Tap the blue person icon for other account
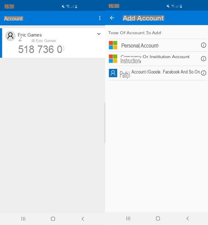Image resolution: width=208 pixels, height=225 pixels. (113, 73)
